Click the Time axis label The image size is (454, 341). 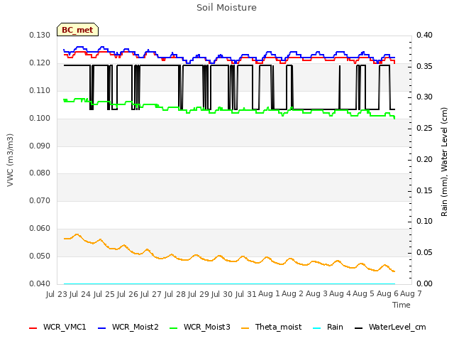tap(402, 305)
